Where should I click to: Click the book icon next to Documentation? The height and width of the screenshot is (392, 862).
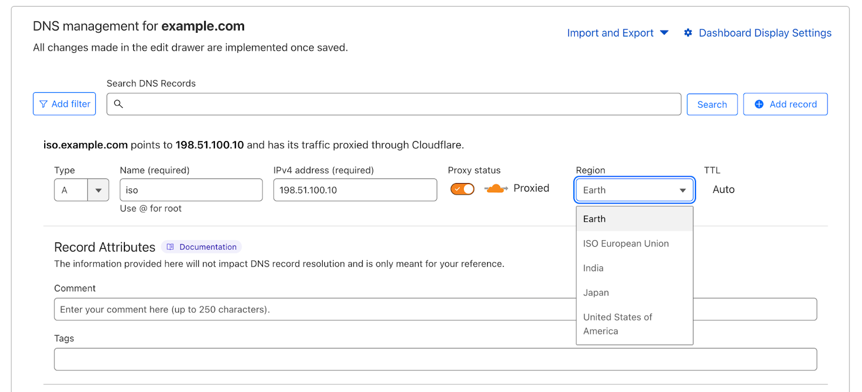point(170,247)
